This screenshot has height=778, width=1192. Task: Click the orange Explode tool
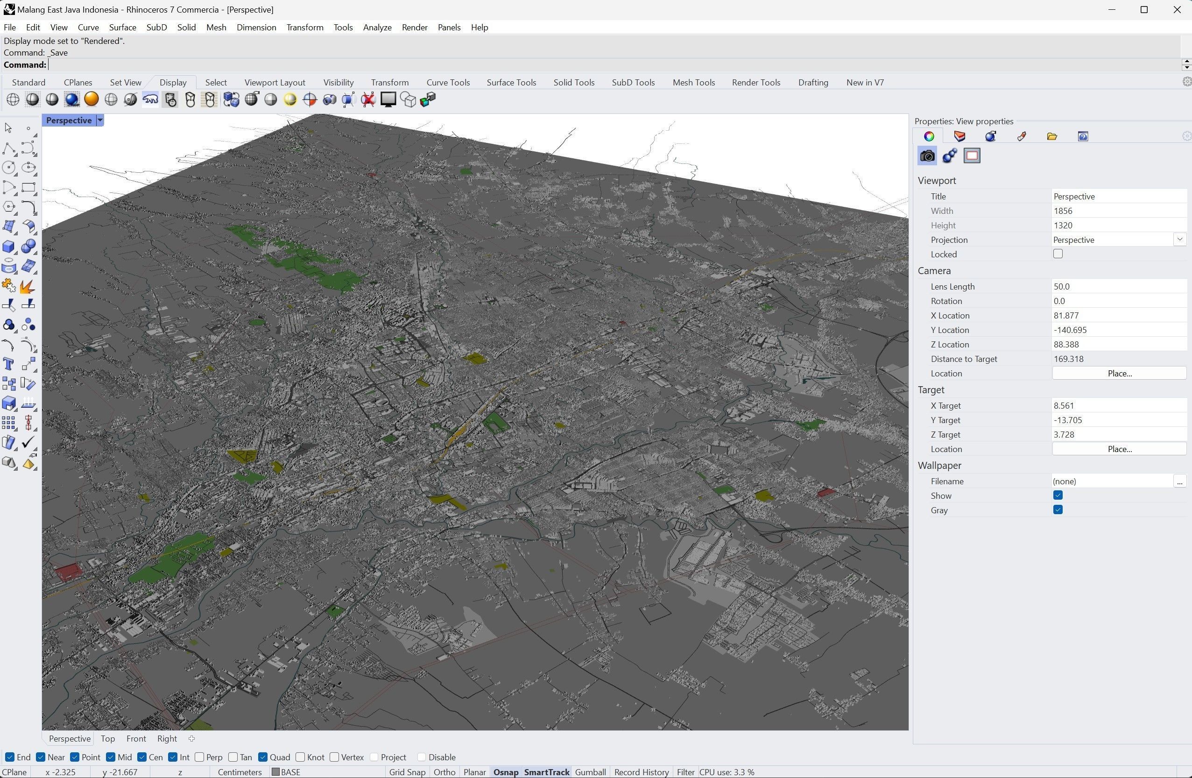click(28, 286)
